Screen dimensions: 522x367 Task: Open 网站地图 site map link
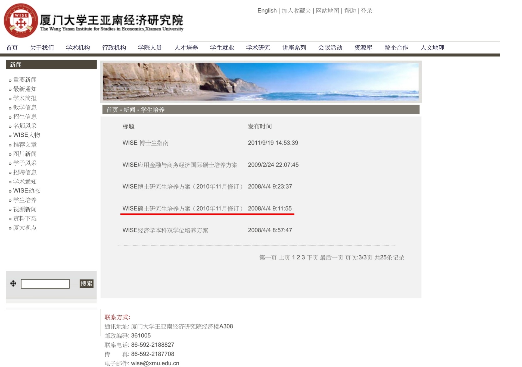pos(327,11)
